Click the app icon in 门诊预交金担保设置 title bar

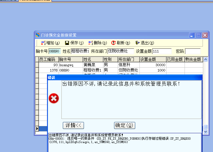38,35
